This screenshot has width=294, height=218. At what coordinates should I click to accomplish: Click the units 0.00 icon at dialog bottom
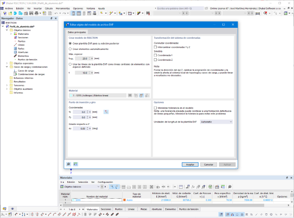tap(75, 164)
